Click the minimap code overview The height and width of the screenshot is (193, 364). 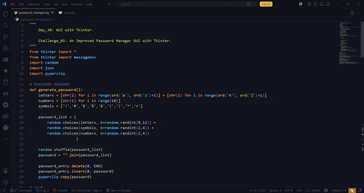tap(350, 43)
